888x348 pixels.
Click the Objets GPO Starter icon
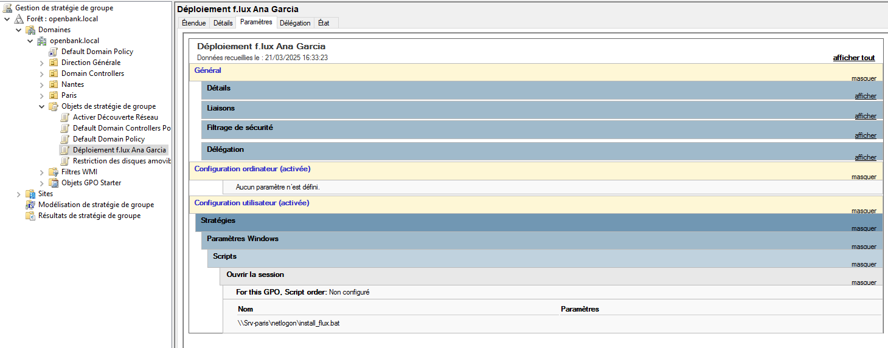pos(54,183)
